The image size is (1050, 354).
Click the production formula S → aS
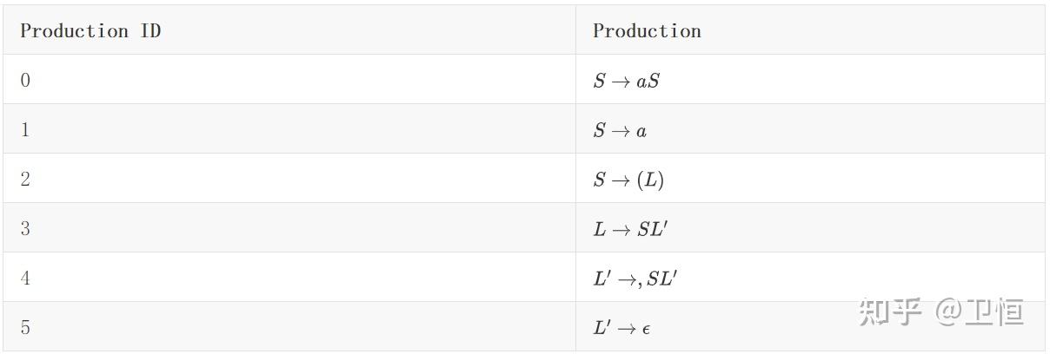[x=626, y=82]
